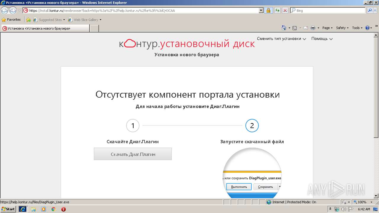Select the 'Установка нового браузера' tab
Image resolution: width=379 pixels, height=213 pixels.
pyautogui.click(x=45, y=28)
